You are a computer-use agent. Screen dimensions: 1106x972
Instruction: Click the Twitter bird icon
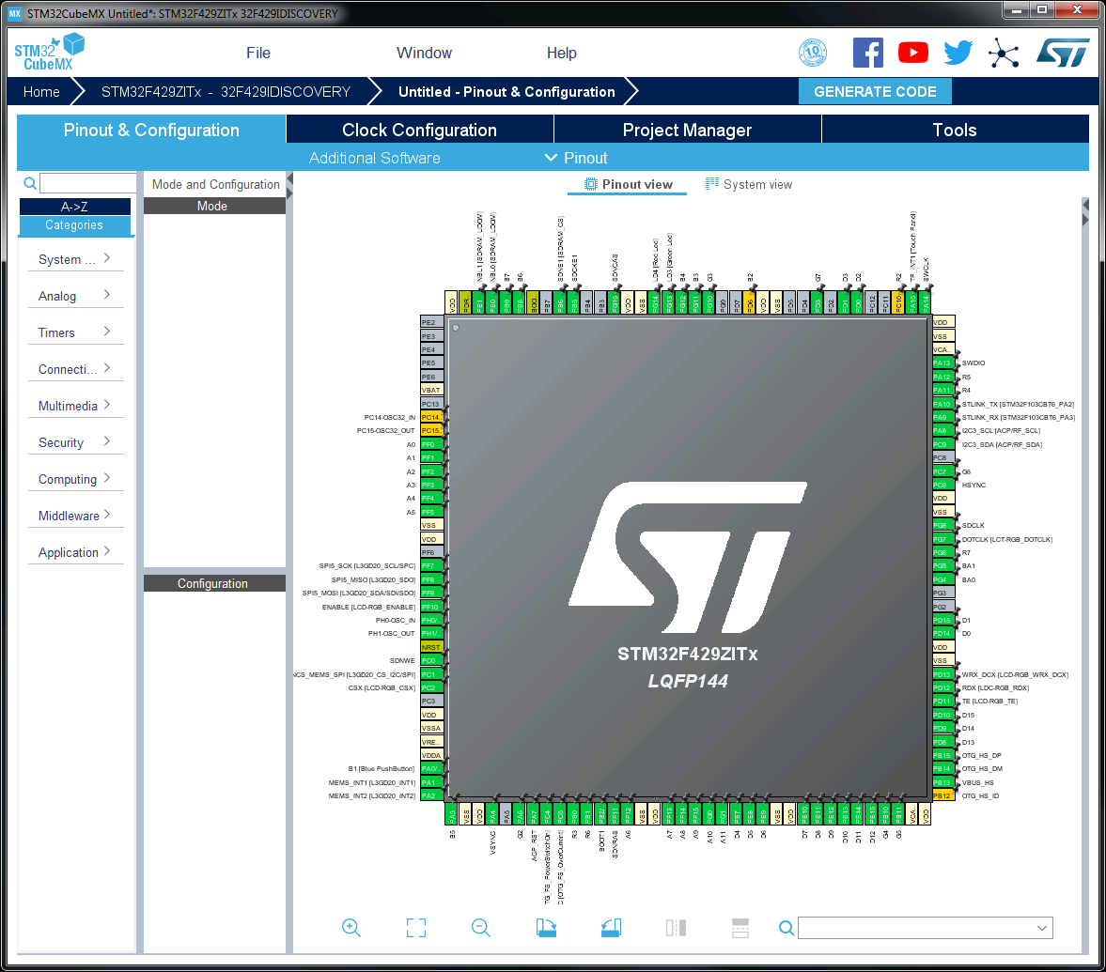coord(958,53)
